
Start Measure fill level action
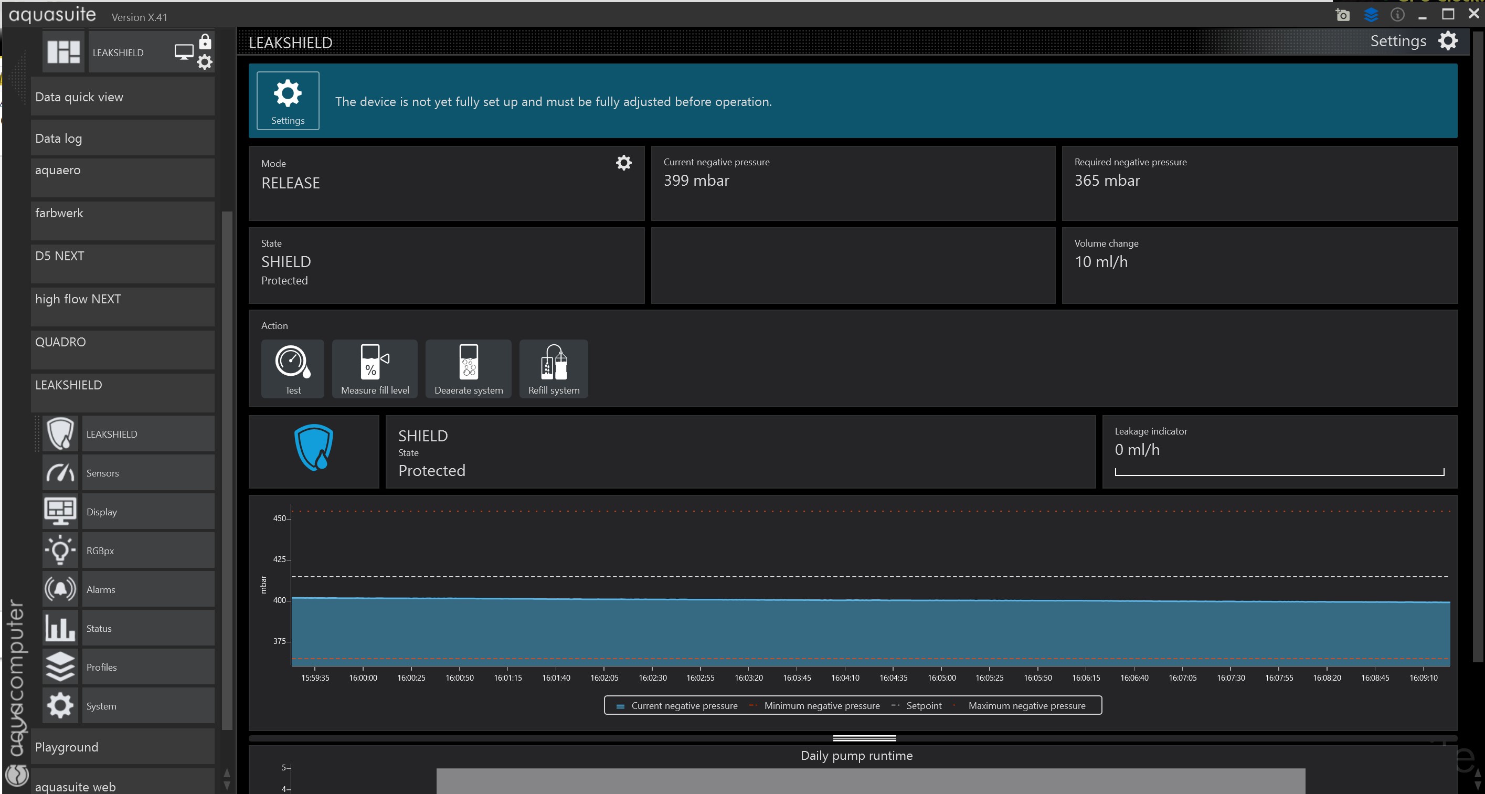pos(375,368)
